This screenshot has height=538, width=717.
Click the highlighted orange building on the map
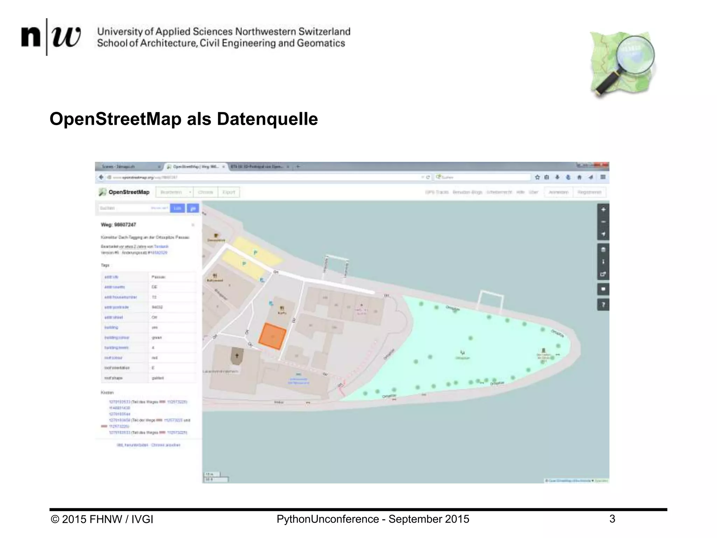[272, 336]
